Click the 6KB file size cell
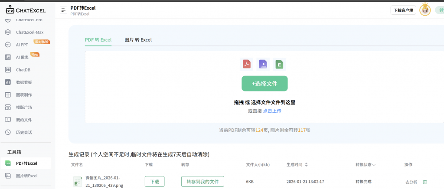 pos(250,182)
